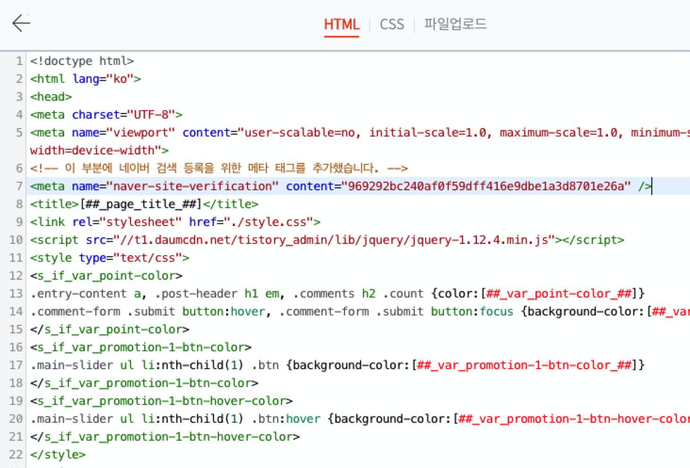Viewport: 690px width, 468px height.
Task: Place cursor in naver-site-verification meta line
Action: pyautogui.click(x=341, y=186)
